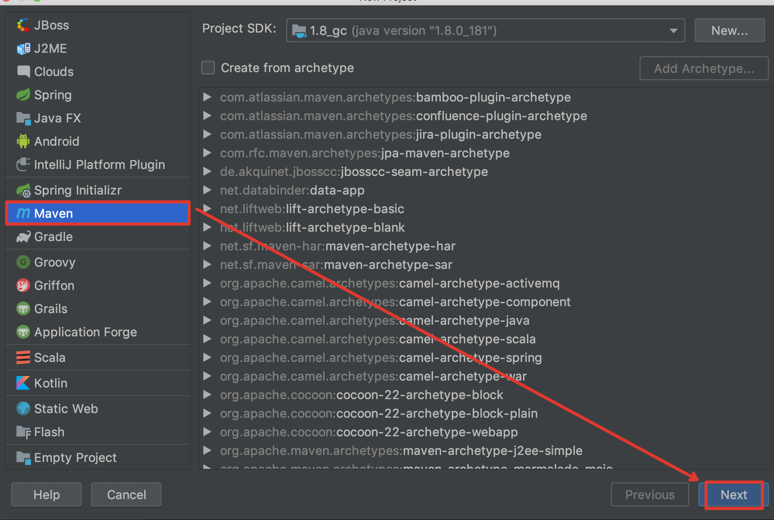Select Groovy in the project list
This screenshot has width=774, height=520.
(54, 262)
